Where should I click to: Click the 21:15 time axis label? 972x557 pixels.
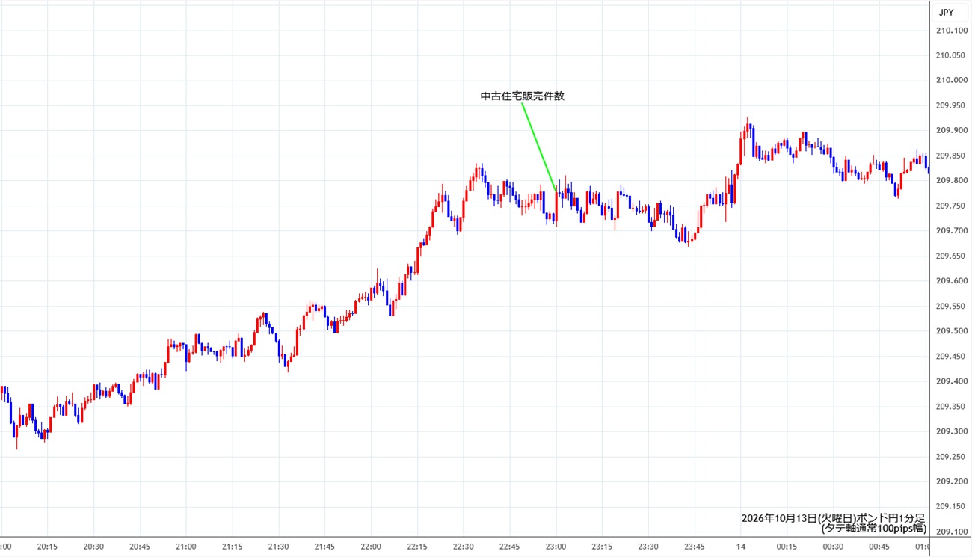(233, 547)
